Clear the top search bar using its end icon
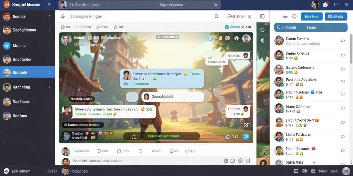The width and height of the screenshot is (353, 176). (216, 5)
